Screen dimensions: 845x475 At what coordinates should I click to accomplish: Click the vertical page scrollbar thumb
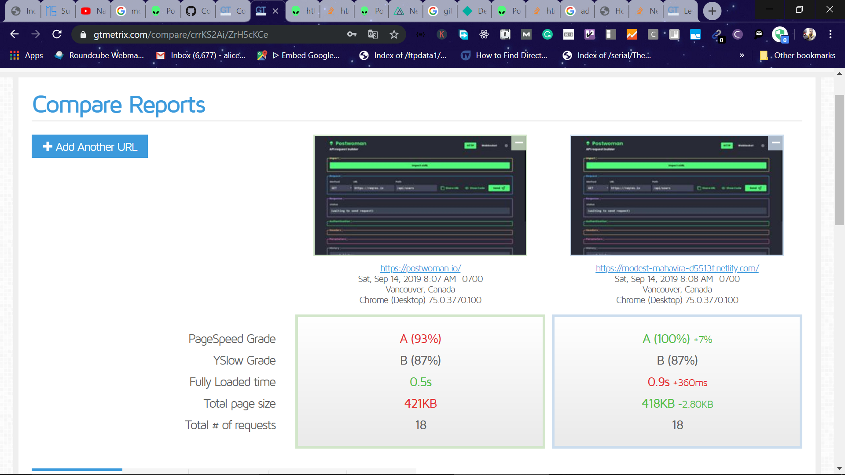(x=839, y=160)
